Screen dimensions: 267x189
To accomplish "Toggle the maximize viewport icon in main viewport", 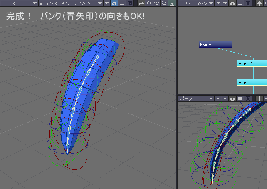I will 172,3.
